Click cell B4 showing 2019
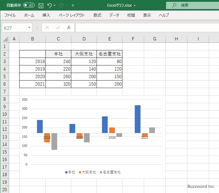 tap(32, 69)
